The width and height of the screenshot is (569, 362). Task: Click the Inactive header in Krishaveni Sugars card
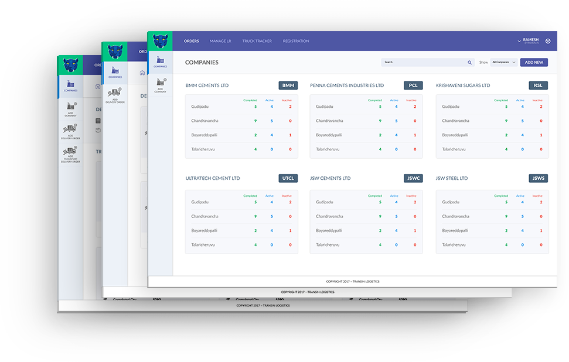(x=537, y=100)
